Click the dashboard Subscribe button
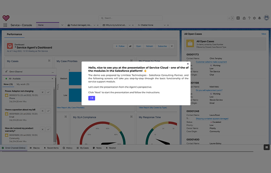Screen dimensions: 271x173 pos(162,46)
